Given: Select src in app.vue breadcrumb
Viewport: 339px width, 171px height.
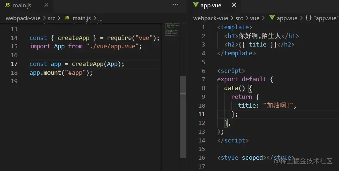Looking at the screenshot, I should pyautogui.click(x=239, y=18).
